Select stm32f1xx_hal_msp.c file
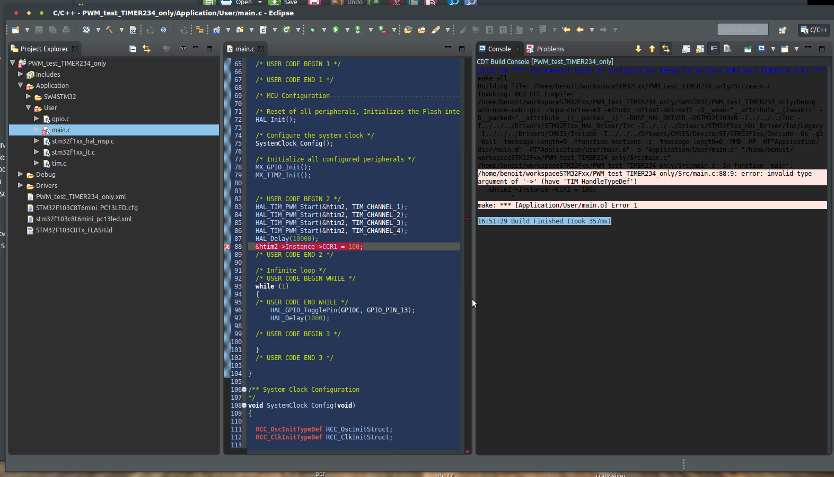The height and width of the screenshot is (477, 834). pos(83,141)
